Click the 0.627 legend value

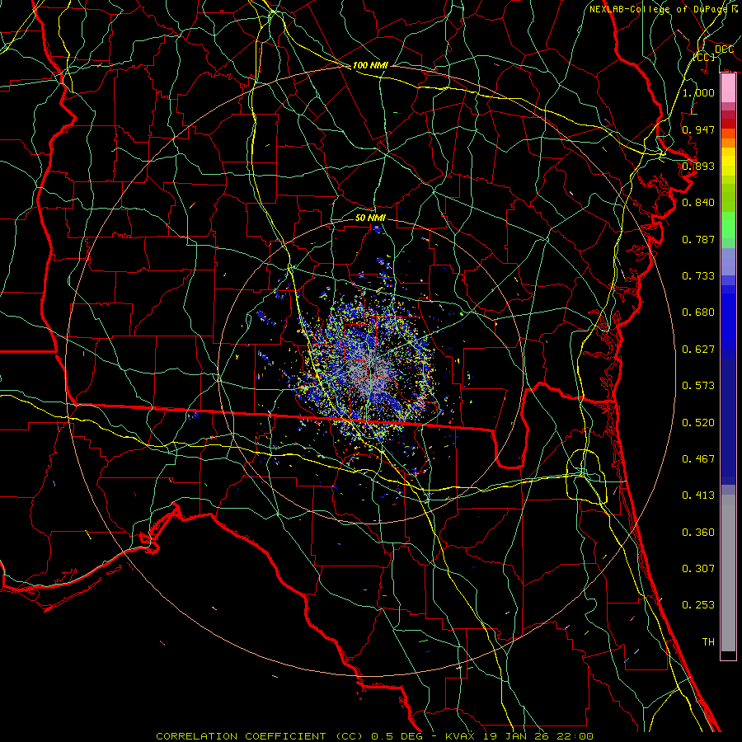(x=698, y=350)
